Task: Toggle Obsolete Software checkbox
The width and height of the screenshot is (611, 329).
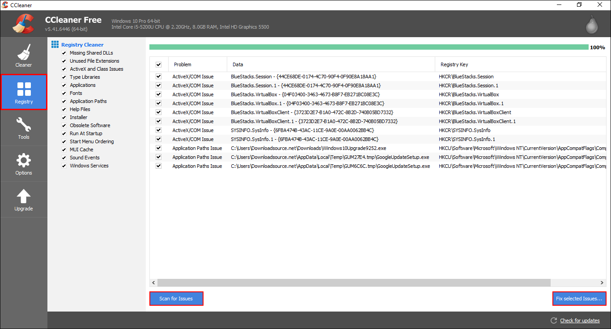Action: pyautogui.click(x=64, y=125)
